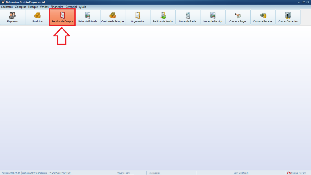
Task: Select Contas a Receber icon
Action: click(263, 17)
